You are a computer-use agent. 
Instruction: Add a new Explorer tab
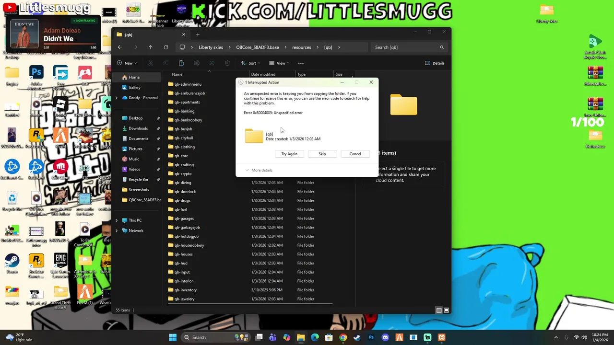[x=197, y=34]
